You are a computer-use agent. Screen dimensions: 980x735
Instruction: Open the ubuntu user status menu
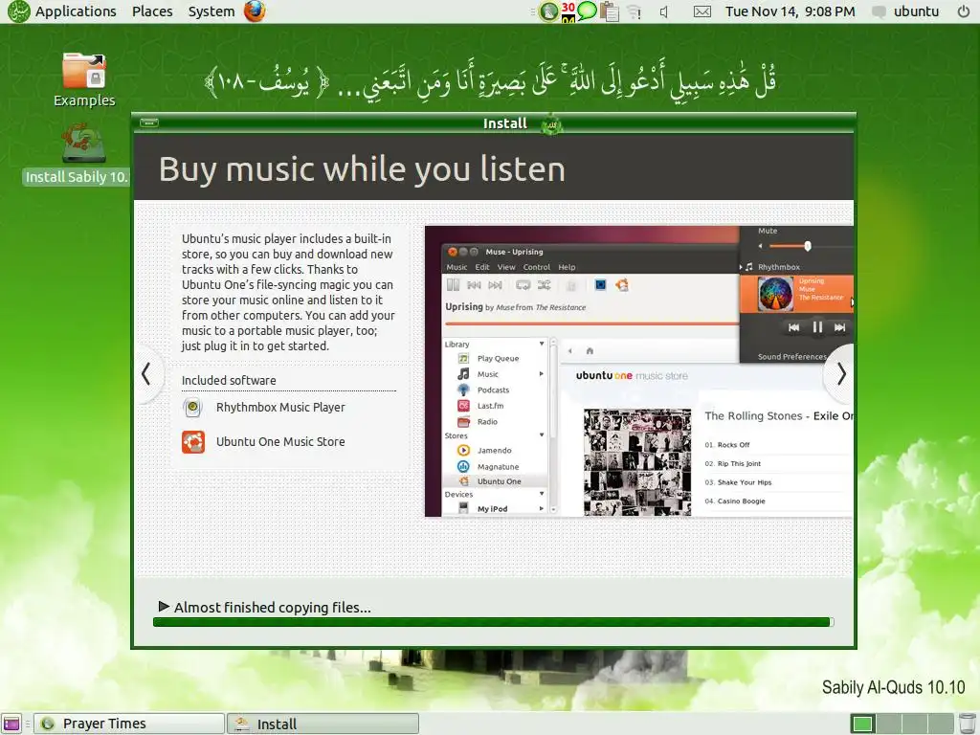click(x=905, y=11)
